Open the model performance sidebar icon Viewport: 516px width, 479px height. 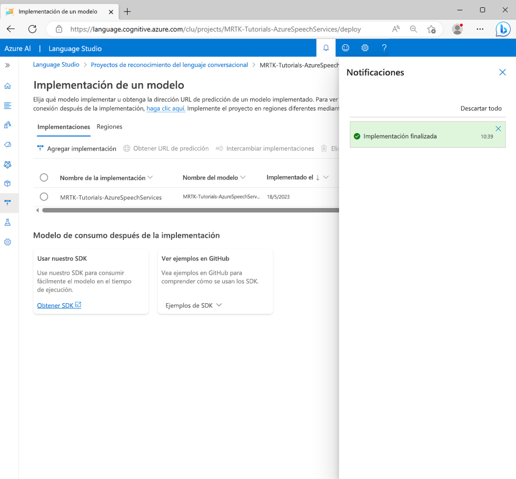coord(7,164)
